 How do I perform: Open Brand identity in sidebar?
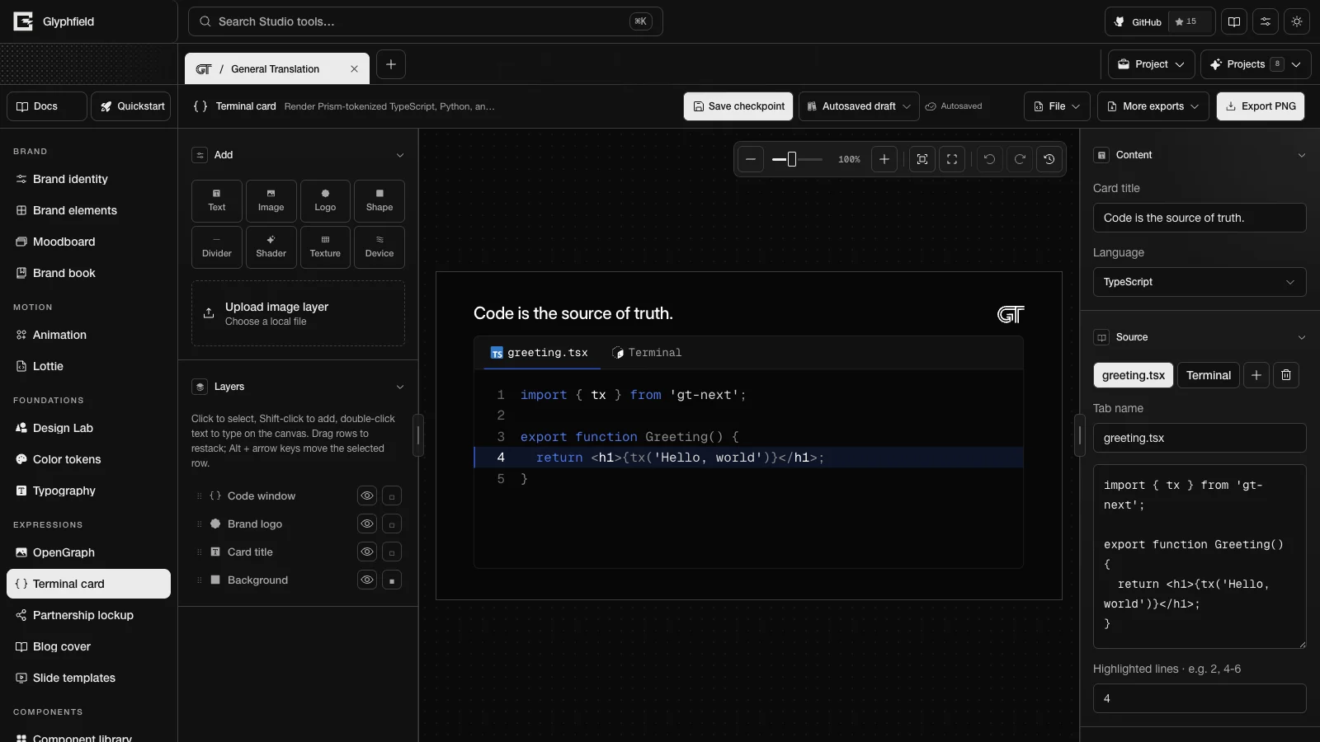[88, 179]
